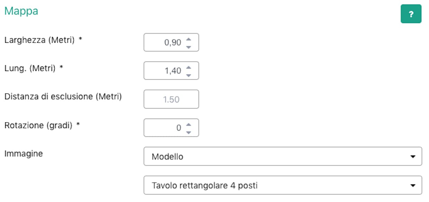Screen dimensions: 429x202
Task: Increase Lung. value with the up arrow
Action: [x=189, y=67]
